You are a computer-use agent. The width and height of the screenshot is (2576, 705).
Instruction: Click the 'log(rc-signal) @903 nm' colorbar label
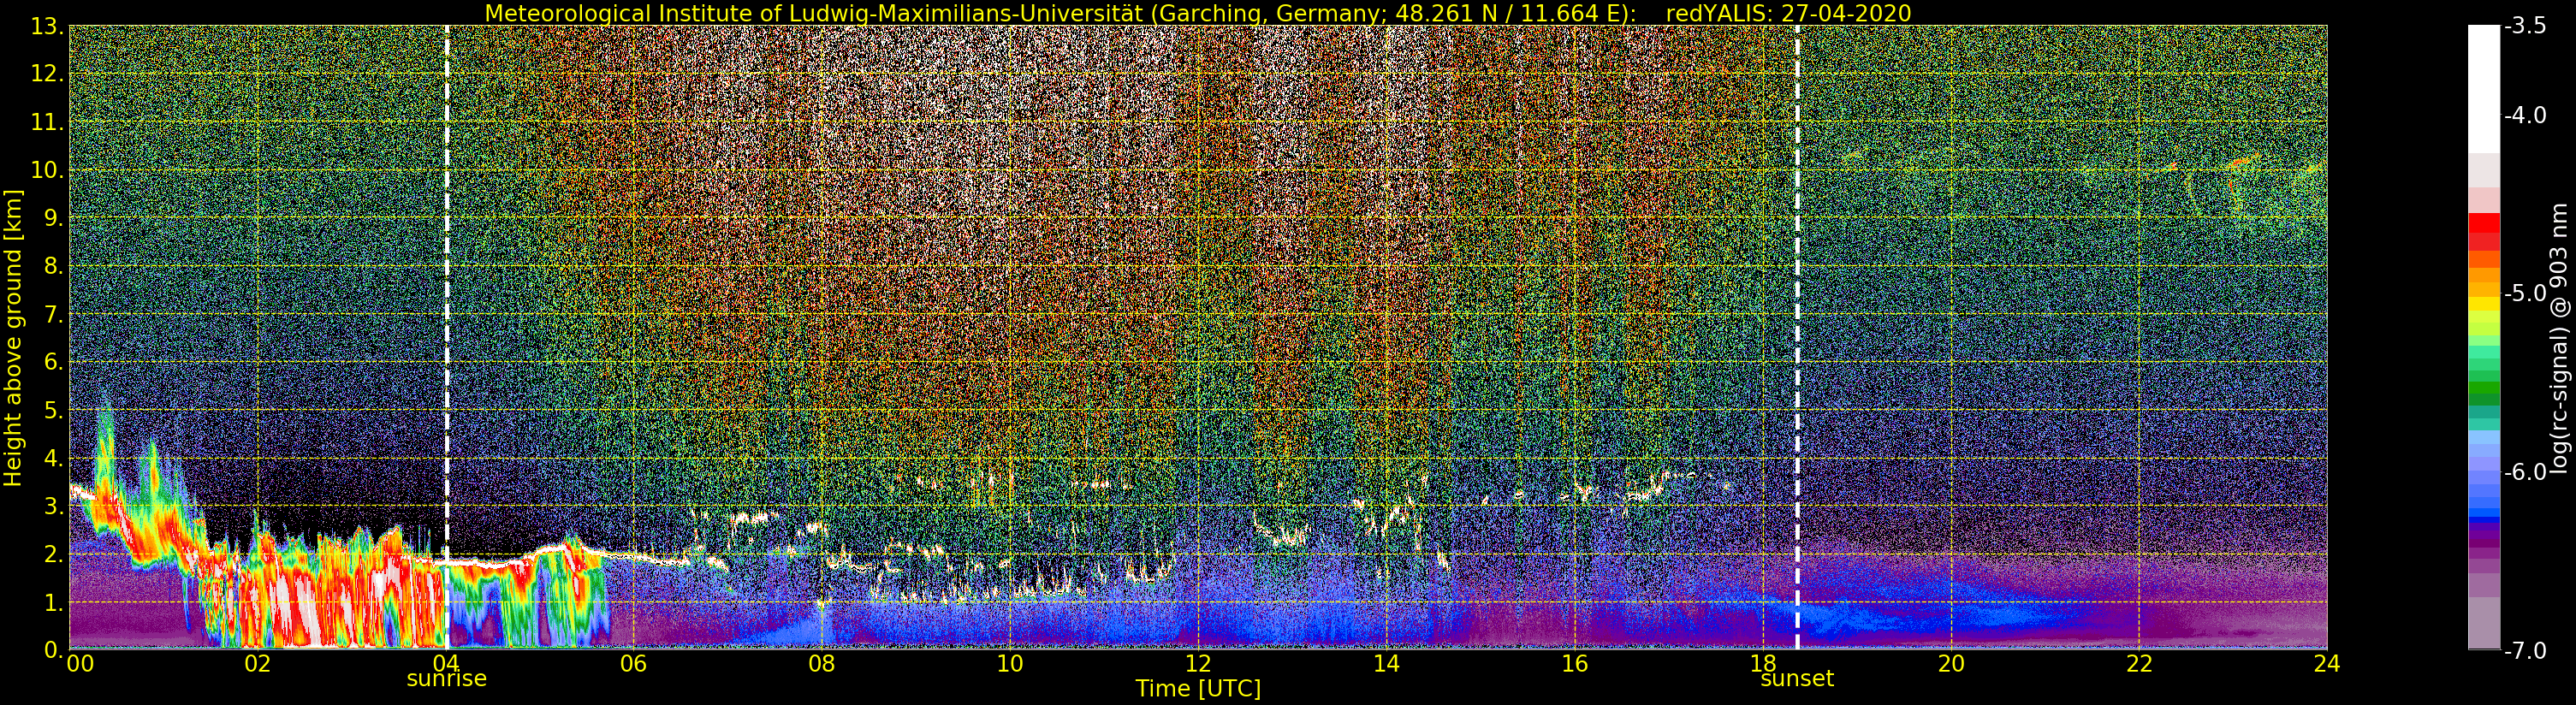pos(2559,338)
